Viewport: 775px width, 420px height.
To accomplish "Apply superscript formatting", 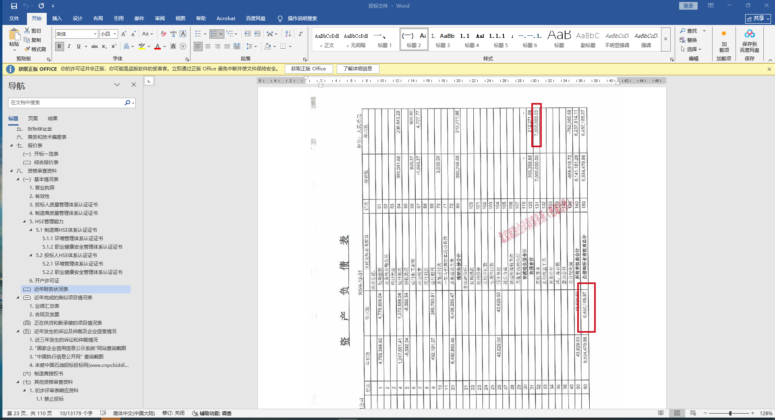I will 114,47.
